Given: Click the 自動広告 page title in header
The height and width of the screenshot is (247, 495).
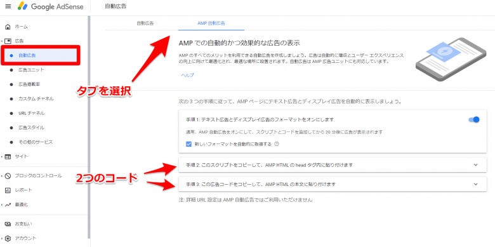Looking at the screenshot, I should pos(115,6).
